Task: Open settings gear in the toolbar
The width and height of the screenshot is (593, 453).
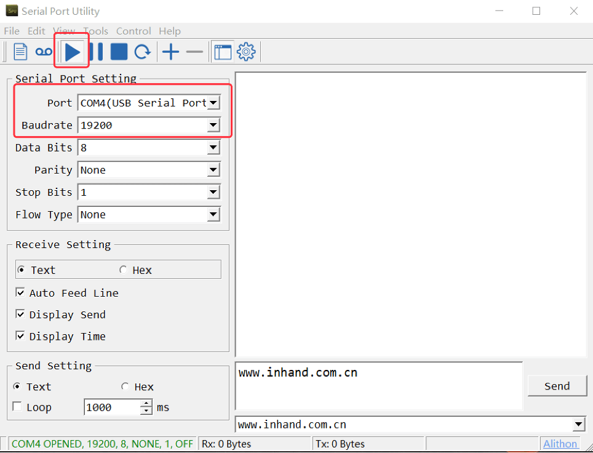Action: pyautogui.click(x=247, y=52)
